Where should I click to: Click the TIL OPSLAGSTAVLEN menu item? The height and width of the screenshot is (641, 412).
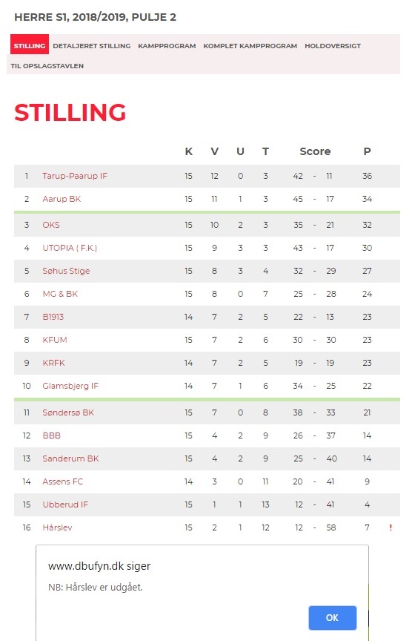pos(47,66)
